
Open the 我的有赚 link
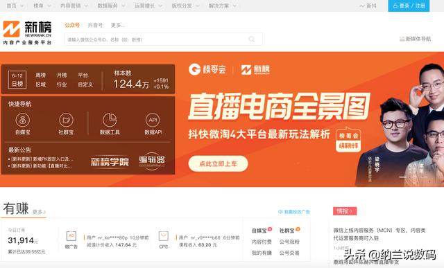[262, 253]
